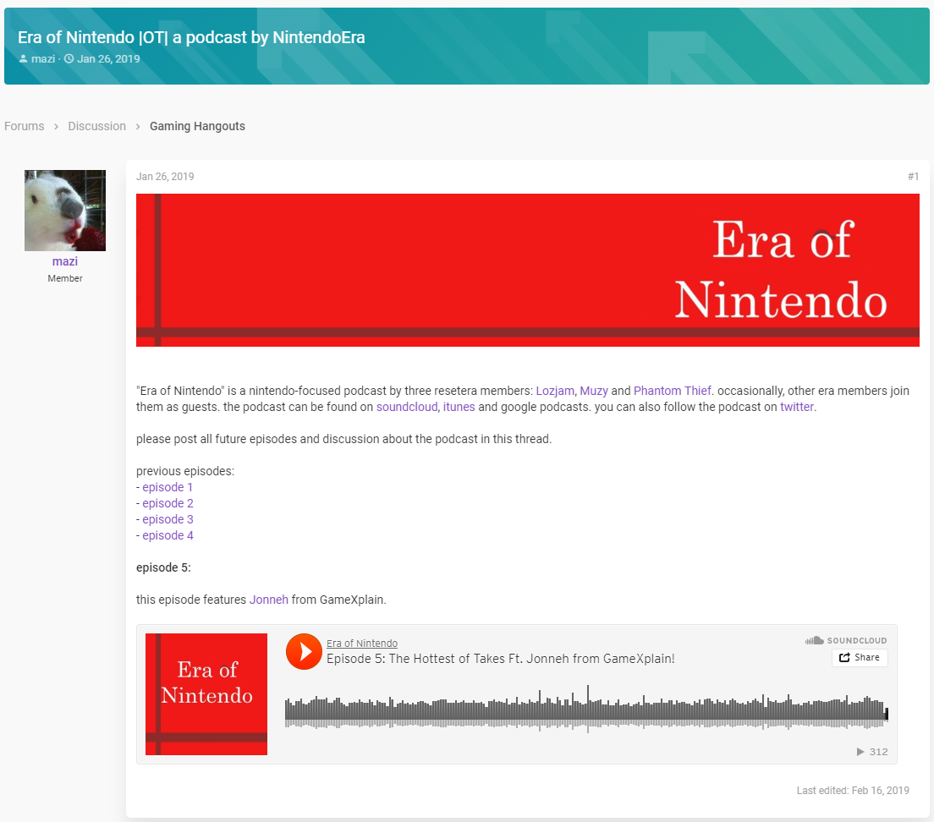Open the itunes link
This screenshot has width=934, height=822.
[x=459, y=407]
